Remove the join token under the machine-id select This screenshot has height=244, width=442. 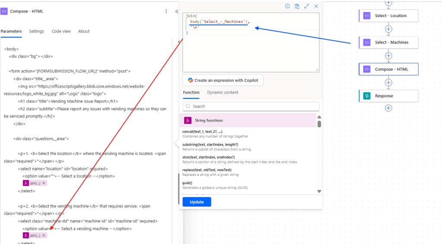[44, 235]
